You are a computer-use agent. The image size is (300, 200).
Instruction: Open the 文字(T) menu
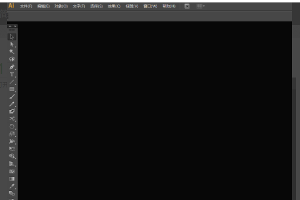[79, 6]
